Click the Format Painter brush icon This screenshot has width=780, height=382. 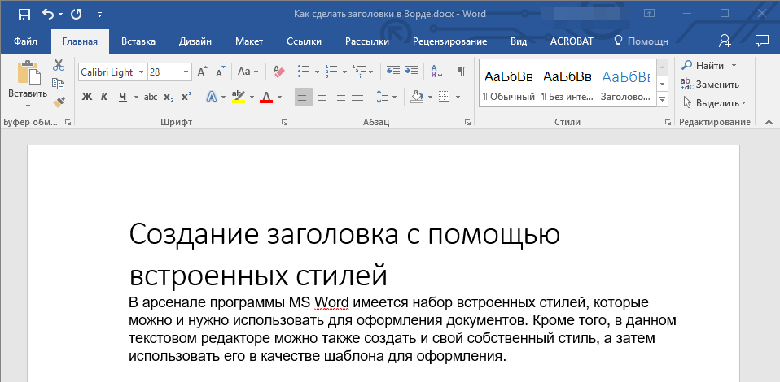(59, 102)
